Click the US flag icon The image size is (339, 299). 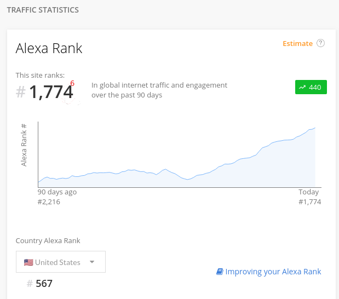coord(28,262)
